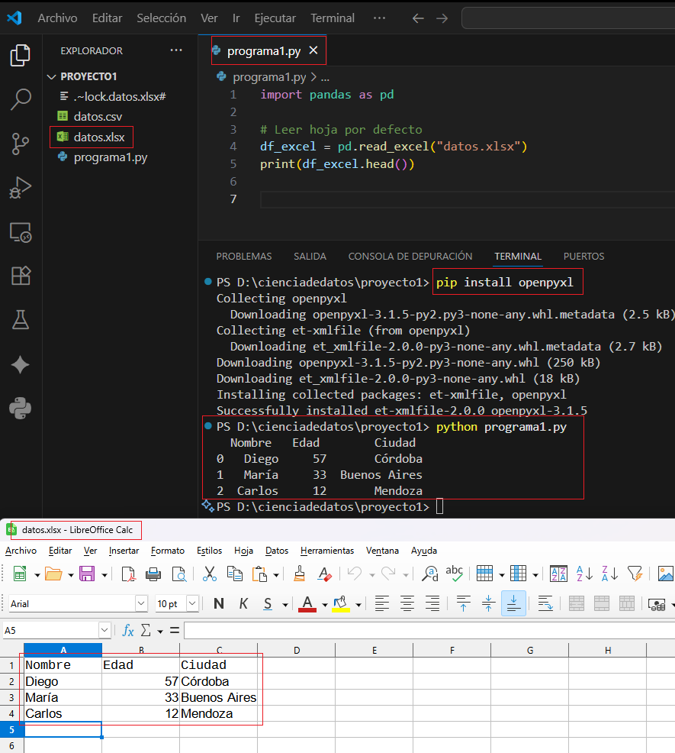Click the Name Box showing A5

pyautogui.click(x=50, y=630)
